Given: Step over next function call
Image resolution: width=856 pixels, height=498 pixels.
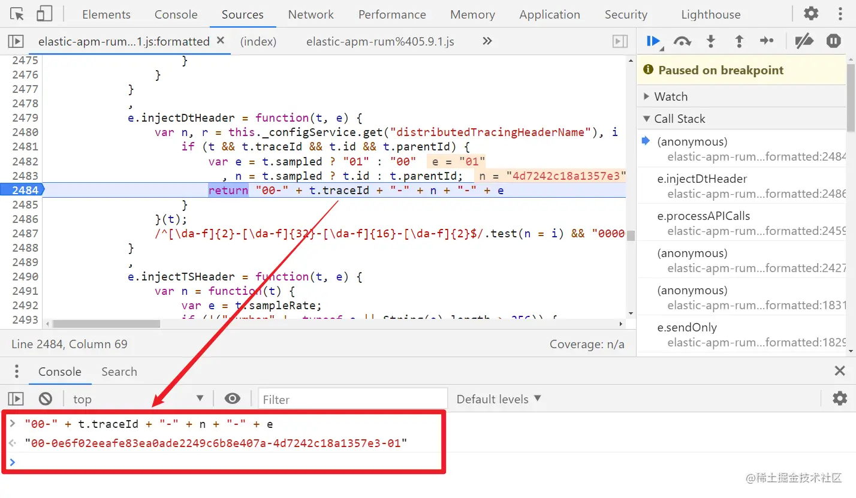Looking at the screenshot, I should click(x=682, y=41).
